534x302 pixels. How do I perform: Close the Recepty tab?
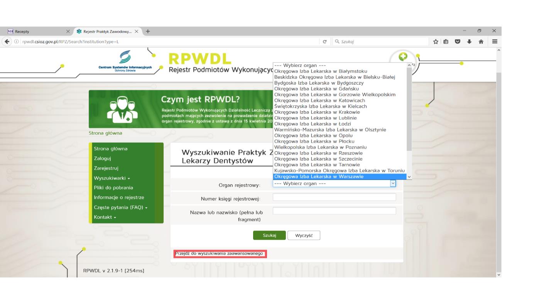click(68, 31)
